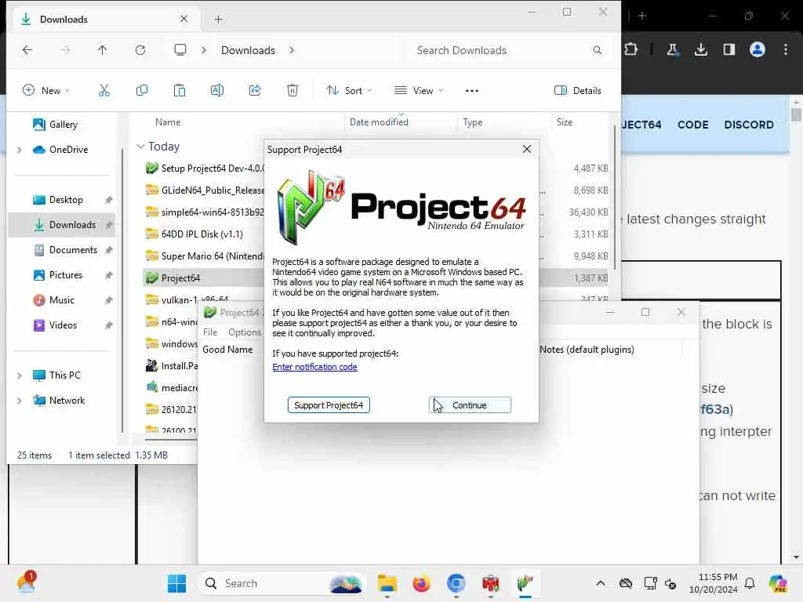The width and height of the screenshot is (803, 602).
Task: Click the This PC monitor icon in address bar
Action: (180, 50)
